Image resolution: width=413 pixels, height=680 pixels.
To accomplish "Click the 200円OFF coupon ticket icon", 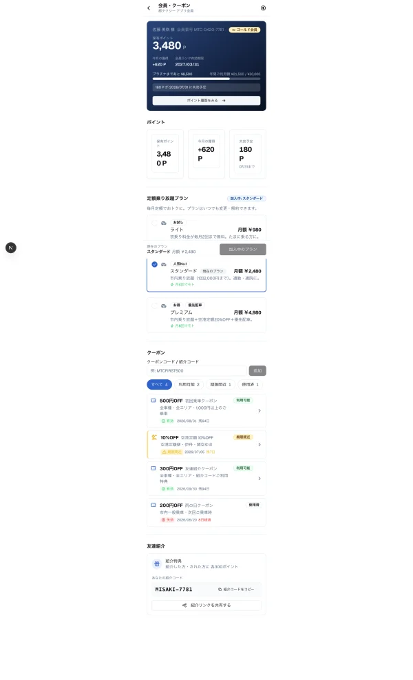I will tap(153, 505).
